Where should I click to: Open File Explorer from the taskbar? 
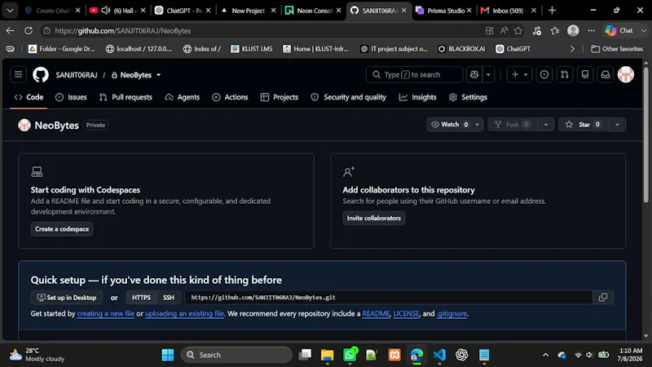328,355
